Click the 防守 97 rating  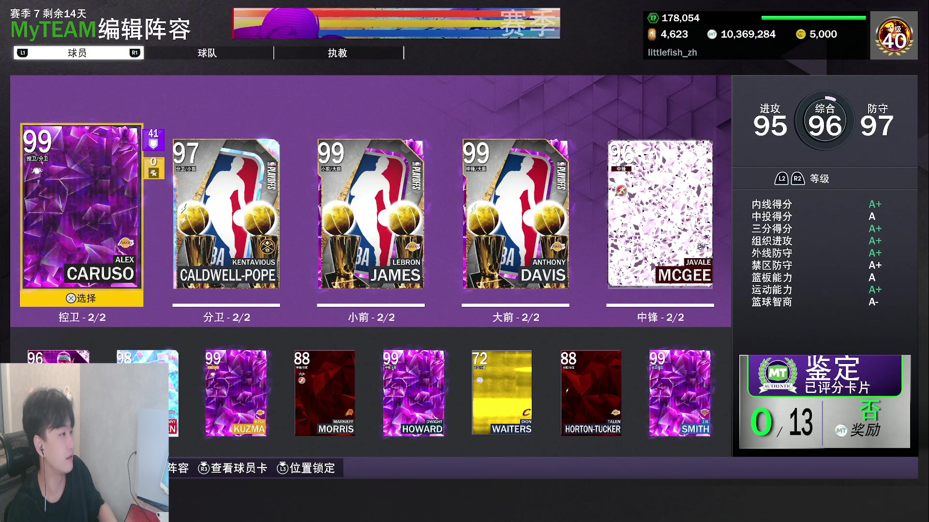(x=877, y=120)
